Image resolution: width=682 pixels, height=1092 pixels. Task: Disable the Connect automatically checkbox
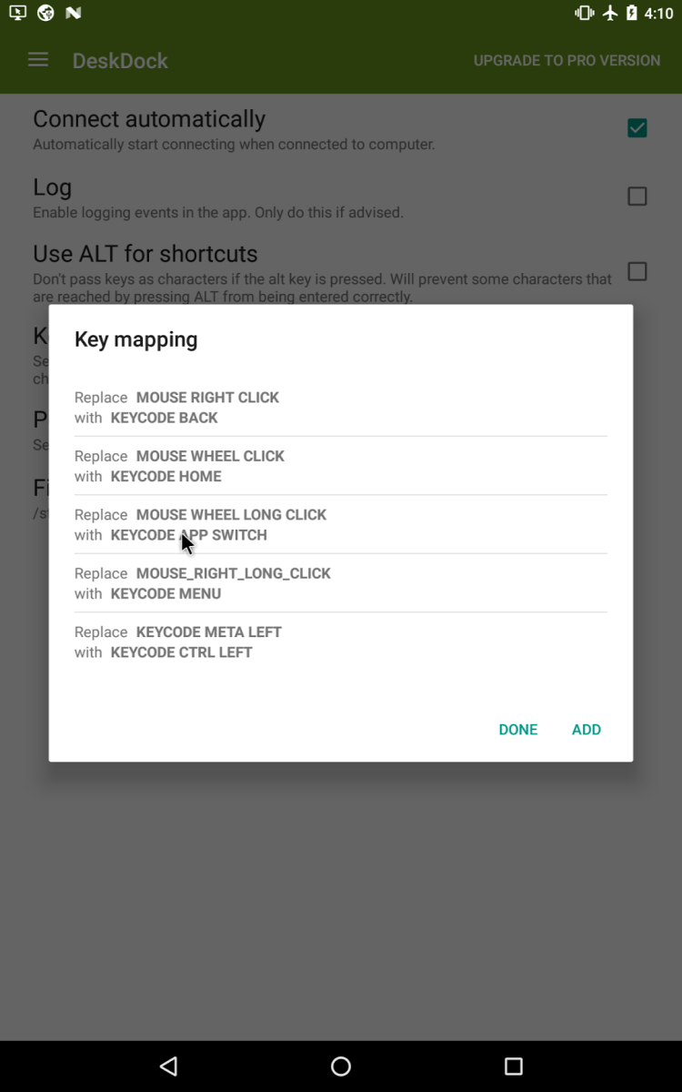(637, 128)
